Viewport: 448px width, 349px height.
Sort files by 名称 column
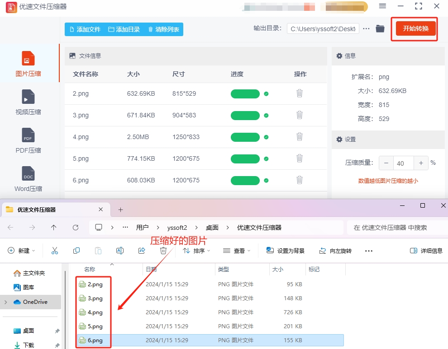[x=90, y=269]
